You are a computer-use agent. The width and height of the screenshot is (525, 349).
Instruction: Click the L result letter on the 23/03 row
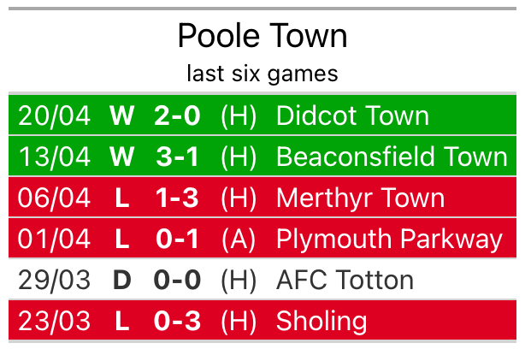pos(122,321)
